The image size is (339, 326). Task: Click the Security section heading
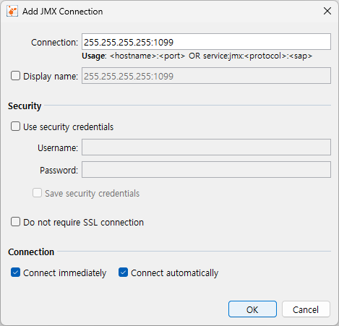point(25,106)
